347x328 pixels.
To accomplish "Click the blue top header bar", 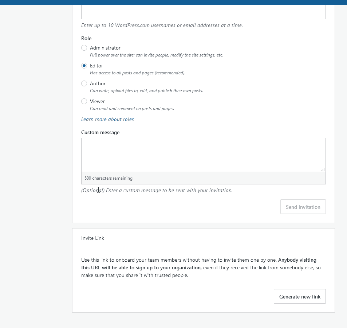I will [173, 3].
